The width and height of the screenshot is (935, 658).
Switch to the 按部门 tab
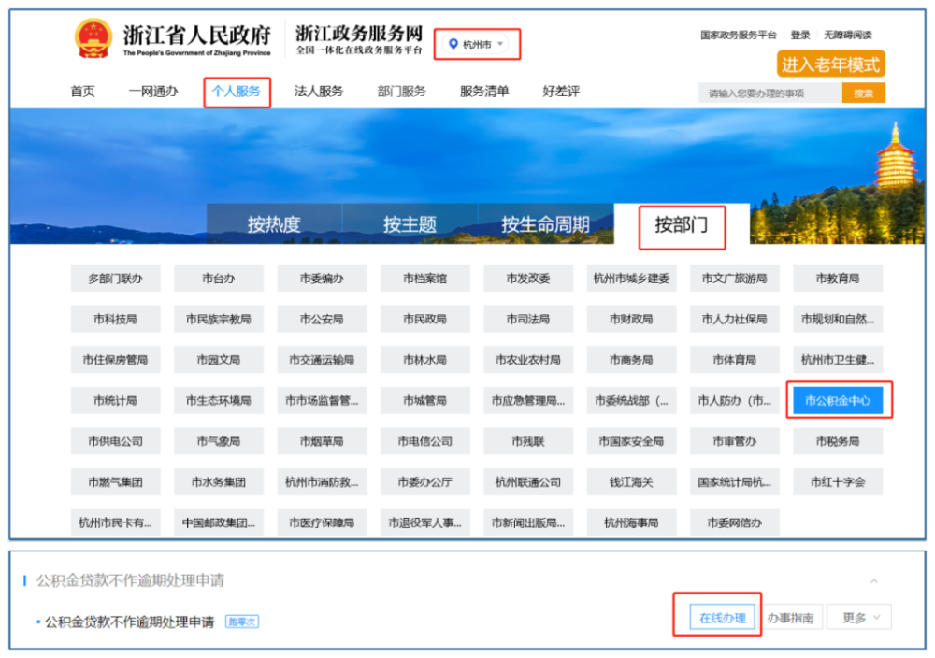tap(682, 224)
